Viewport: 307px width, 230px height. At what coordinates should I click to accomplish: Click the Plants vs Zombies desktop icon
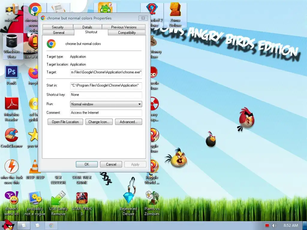[152, 203]
